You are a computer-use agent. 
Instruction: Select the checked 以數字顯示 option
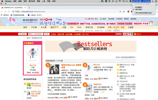coord(139,9)
